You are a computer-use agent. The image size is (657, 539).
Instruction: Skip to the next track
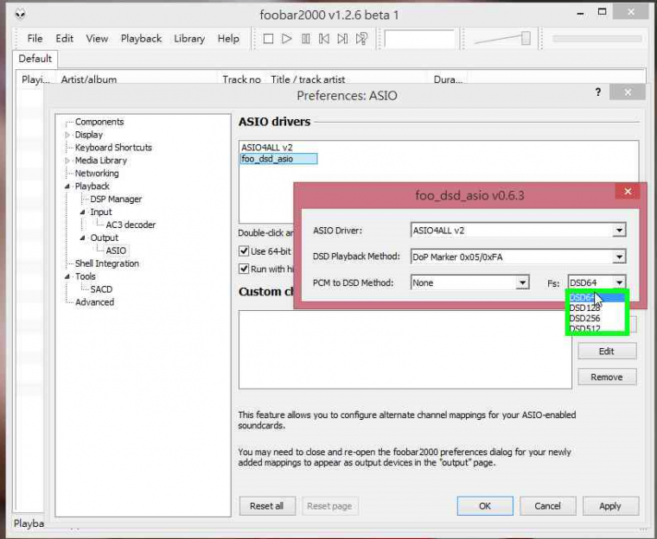tap(342, 39)
